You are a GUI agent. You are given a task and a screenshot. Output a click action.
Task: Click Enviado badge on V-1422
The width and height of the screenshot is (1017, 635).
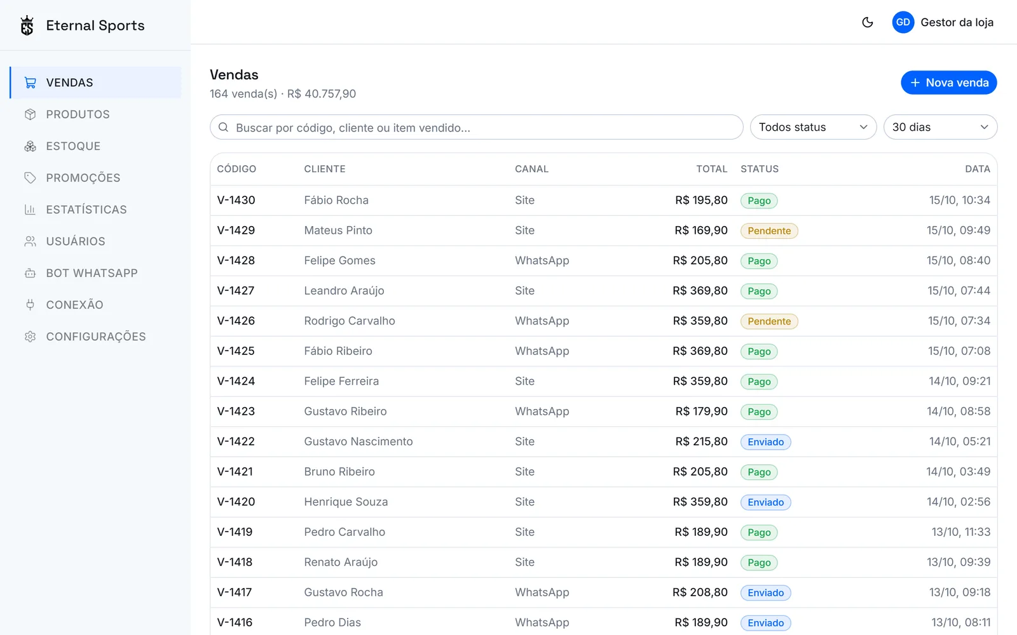point(765,442)
